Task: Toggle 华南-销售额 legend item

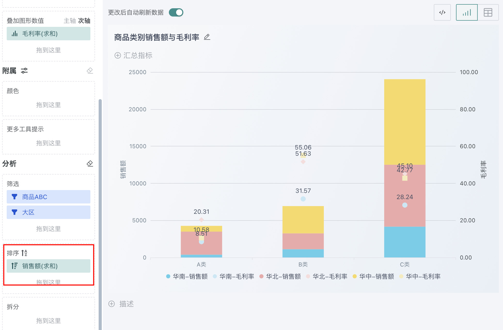Action: click(190, 276)
